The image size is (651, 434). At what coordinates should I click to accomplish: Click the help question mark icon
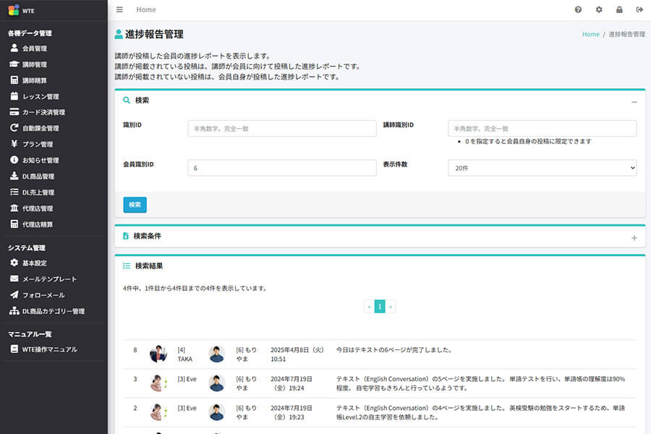pos(576,9)
